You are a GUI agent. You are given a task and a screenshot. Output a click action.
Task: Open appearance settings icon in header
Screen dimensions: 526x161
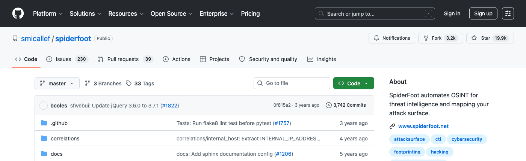(508, 13)
